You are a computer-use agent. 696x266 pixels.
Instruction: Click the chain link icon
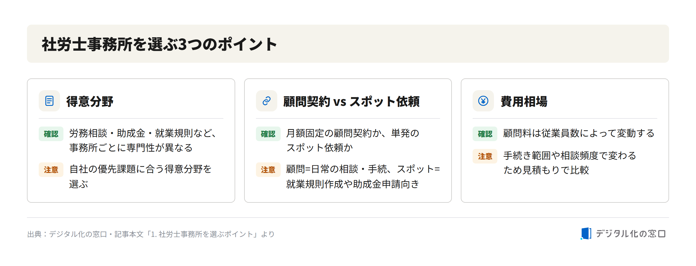(267, 101)
